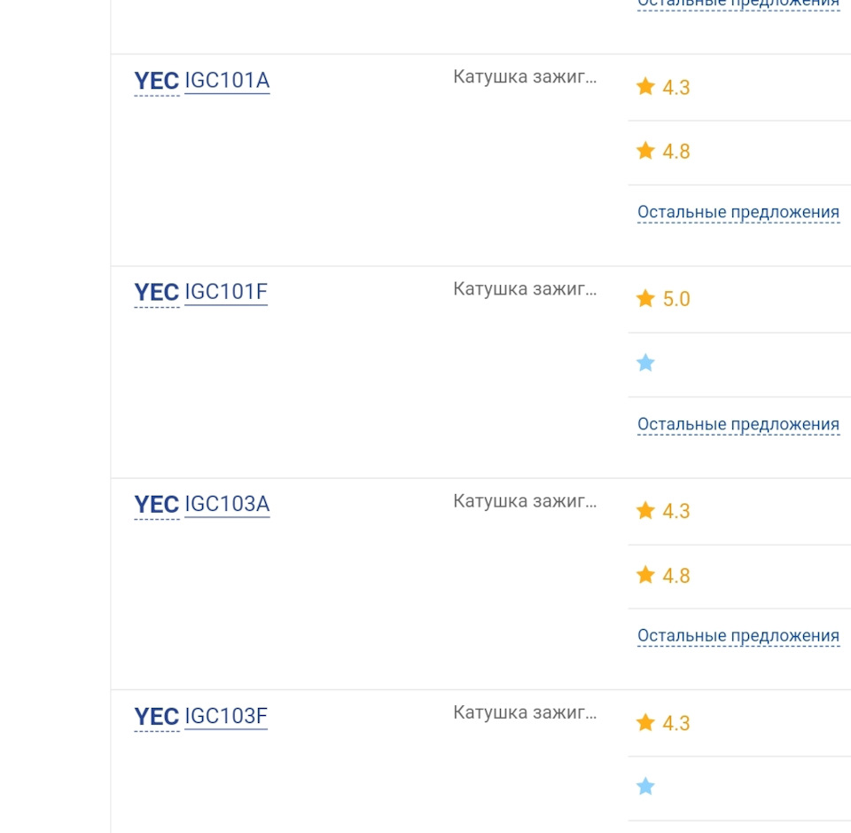Open the IGC103F part number link
Image resolution: width=851 pixels, height=833 pixels.
click(226, 716)
